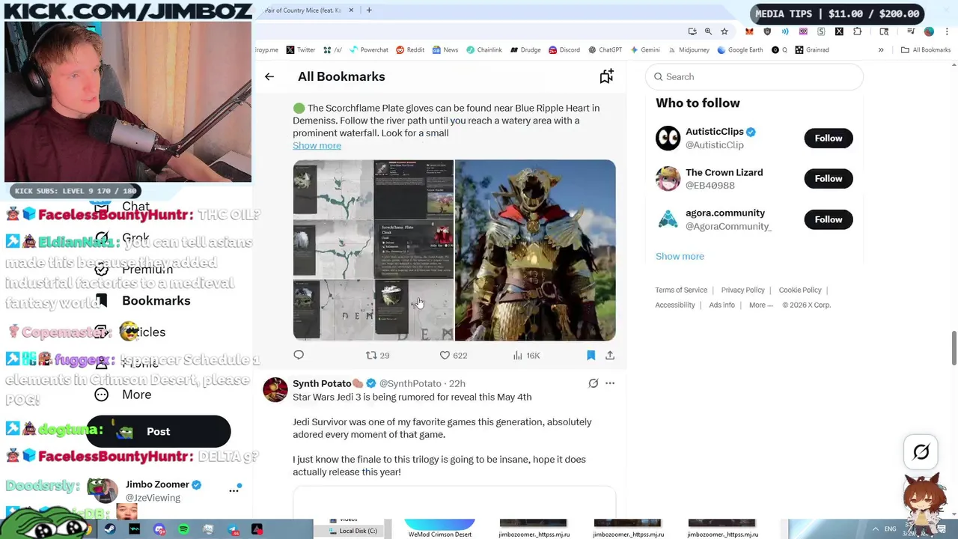Repost the Scorchflame post with 29 reposts

(x=377, y=356)
